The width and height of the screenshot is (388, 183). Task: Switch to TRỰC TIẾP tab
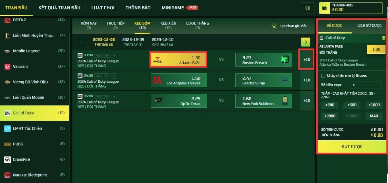coord(115,26)
